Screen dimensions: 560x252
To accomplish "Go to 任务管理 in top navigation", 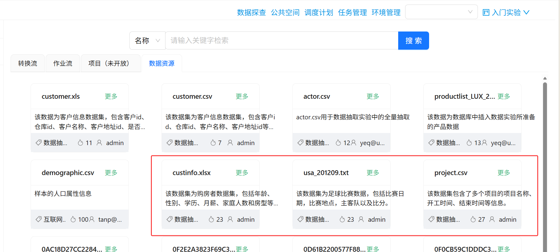I will point(352,12).
